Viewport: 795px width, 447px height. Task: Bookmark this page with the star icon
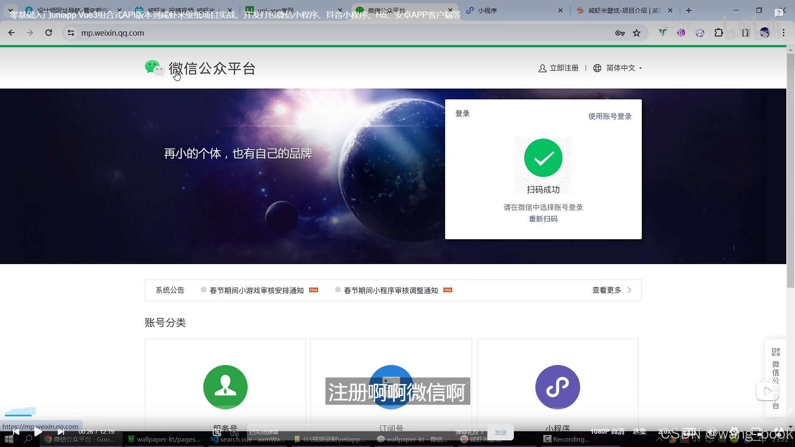(x=637, y=33)
